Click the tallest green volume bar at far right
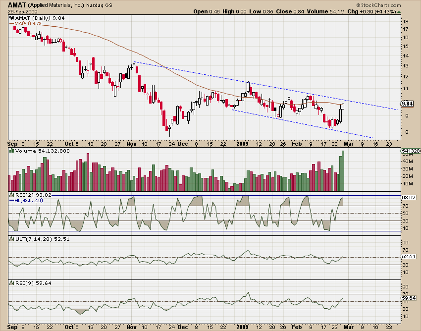The width and height of the screenshot is (421, 331). click(x=343, y=171)
